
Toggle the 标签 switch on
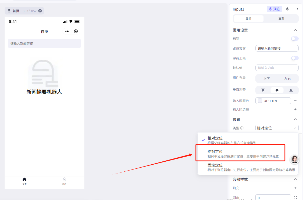pos(295,39)
